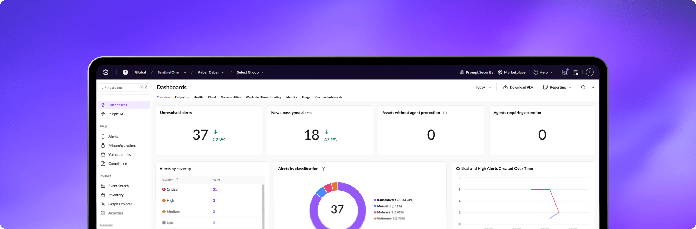Click the High severity row label
696x229 pixels.
tap(170, 201)
